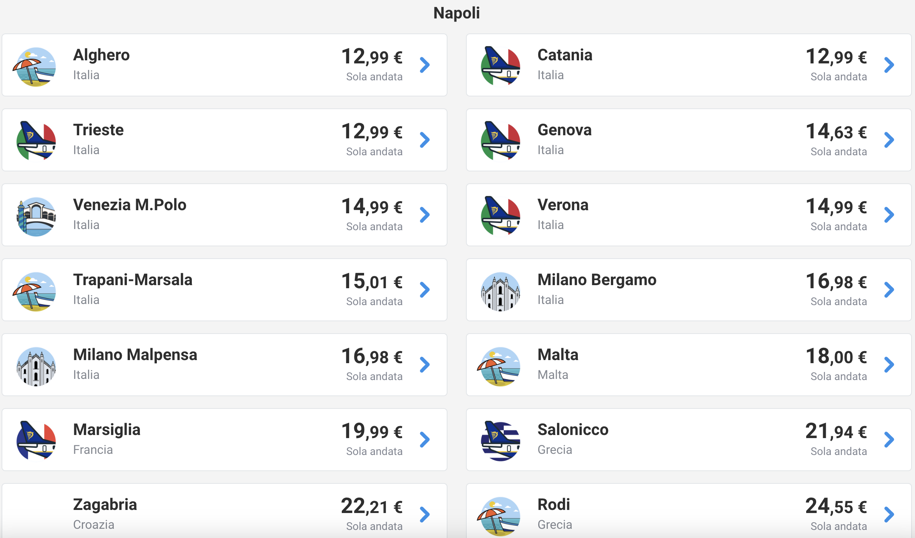This screenshot has width=915, height=538.
Task: Open the blue chevron next to Genova price
Action: pos(889,140)
